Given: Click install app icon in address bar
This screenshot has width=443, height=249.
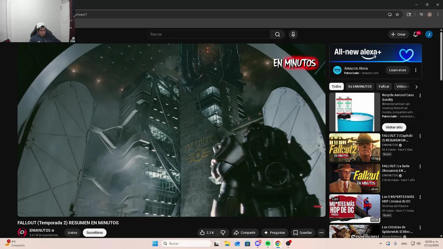Looking at the screenshot, I should [390, 15].
